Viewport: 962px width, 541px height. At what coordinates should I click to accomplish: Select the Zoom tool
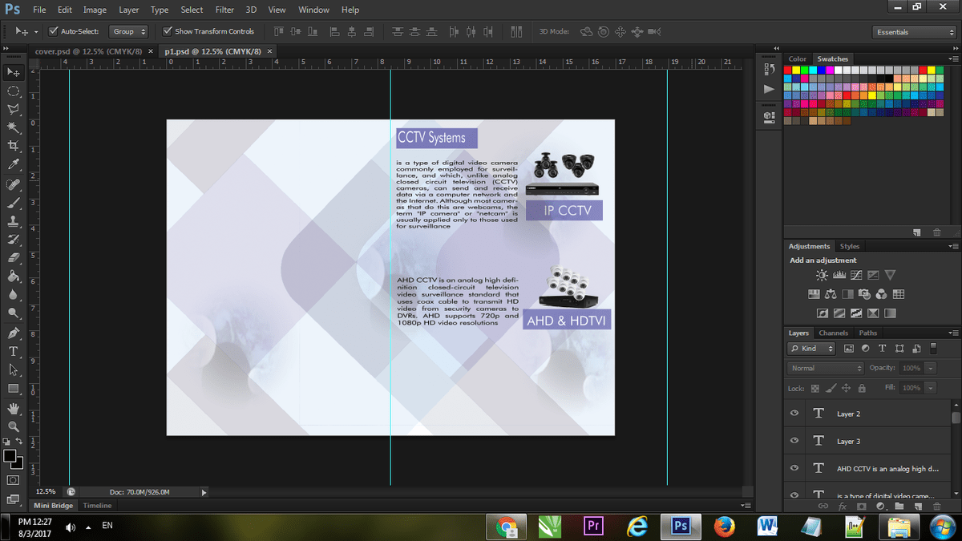pos(14,426)
